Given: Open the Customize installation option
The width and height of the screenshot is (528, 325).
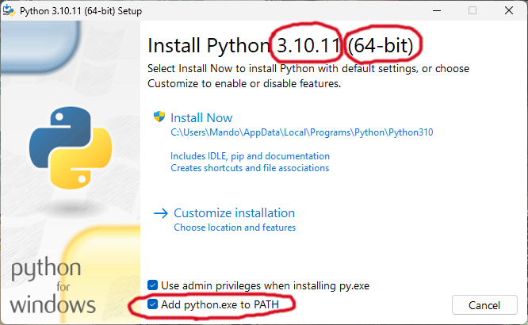Looking at the screenshot, I should (234, 213).
